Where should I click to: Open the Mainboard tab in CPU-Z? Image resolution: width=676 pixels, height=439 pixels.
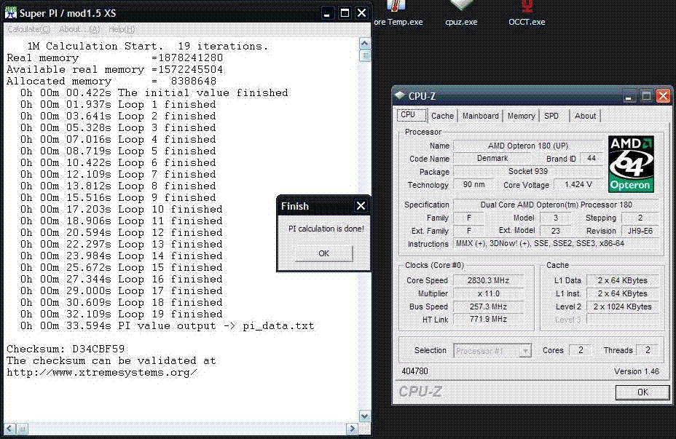click(480, 116)
